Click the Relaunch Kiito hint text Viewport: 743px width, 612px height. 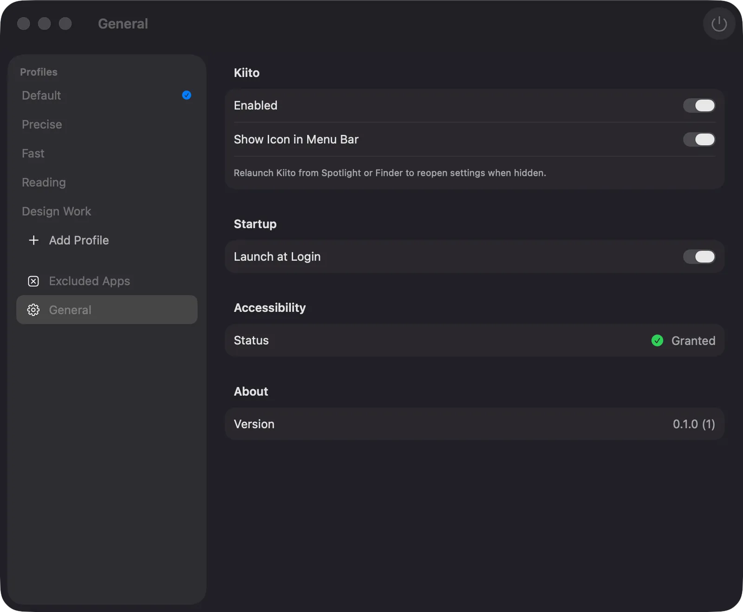[390, 173]
